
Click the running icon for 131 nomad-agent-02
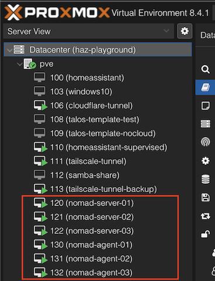point(40,259)
